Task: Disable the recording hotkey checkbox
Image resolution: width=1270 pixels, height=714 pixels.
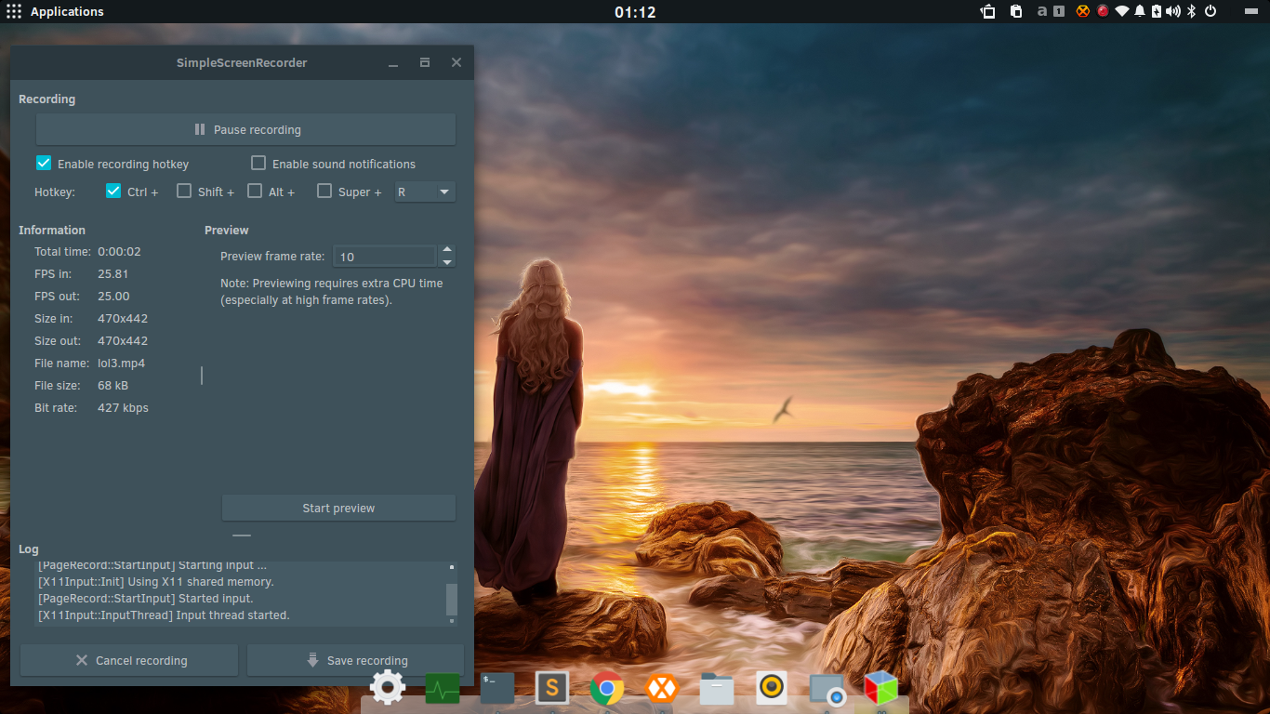Action: (x=44, y=163)
